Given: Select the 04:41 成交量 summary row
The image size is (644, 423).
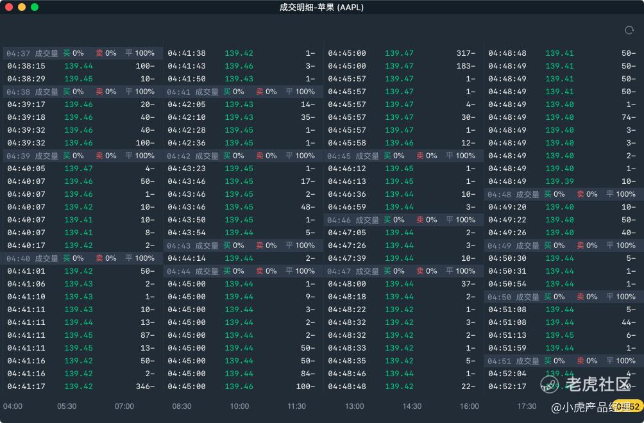Looking at the screenshot, I should pyautogui.click(x=243, y=92).
